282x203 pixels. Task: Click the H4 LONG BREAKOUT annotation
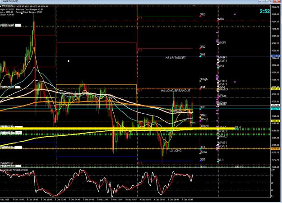click(x=176, y=91)
